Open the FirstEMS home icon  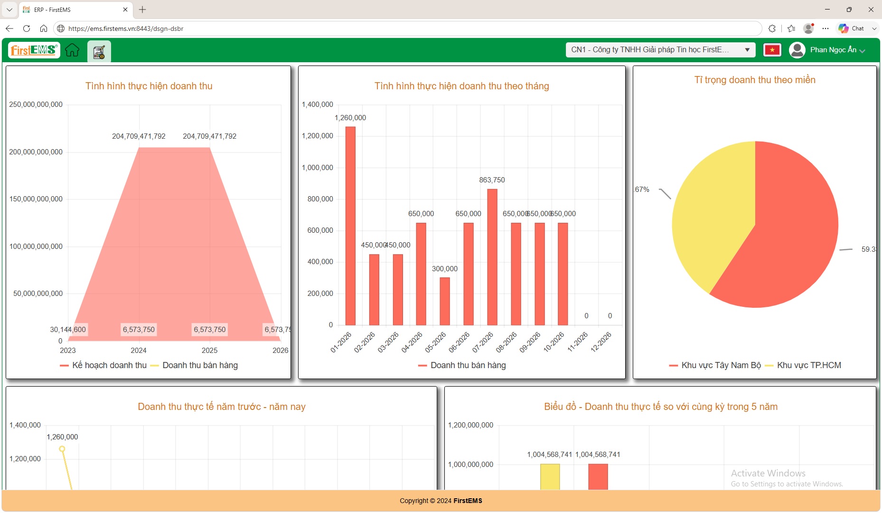tap(72, 50)
